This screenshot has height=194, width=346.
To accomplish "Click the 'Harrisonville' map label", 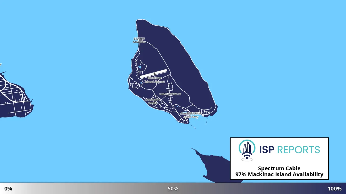I will 170,94.
